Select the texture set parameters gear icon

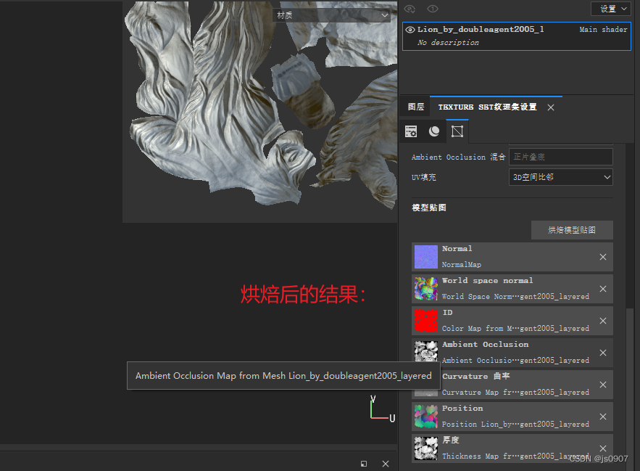point(411,131)
